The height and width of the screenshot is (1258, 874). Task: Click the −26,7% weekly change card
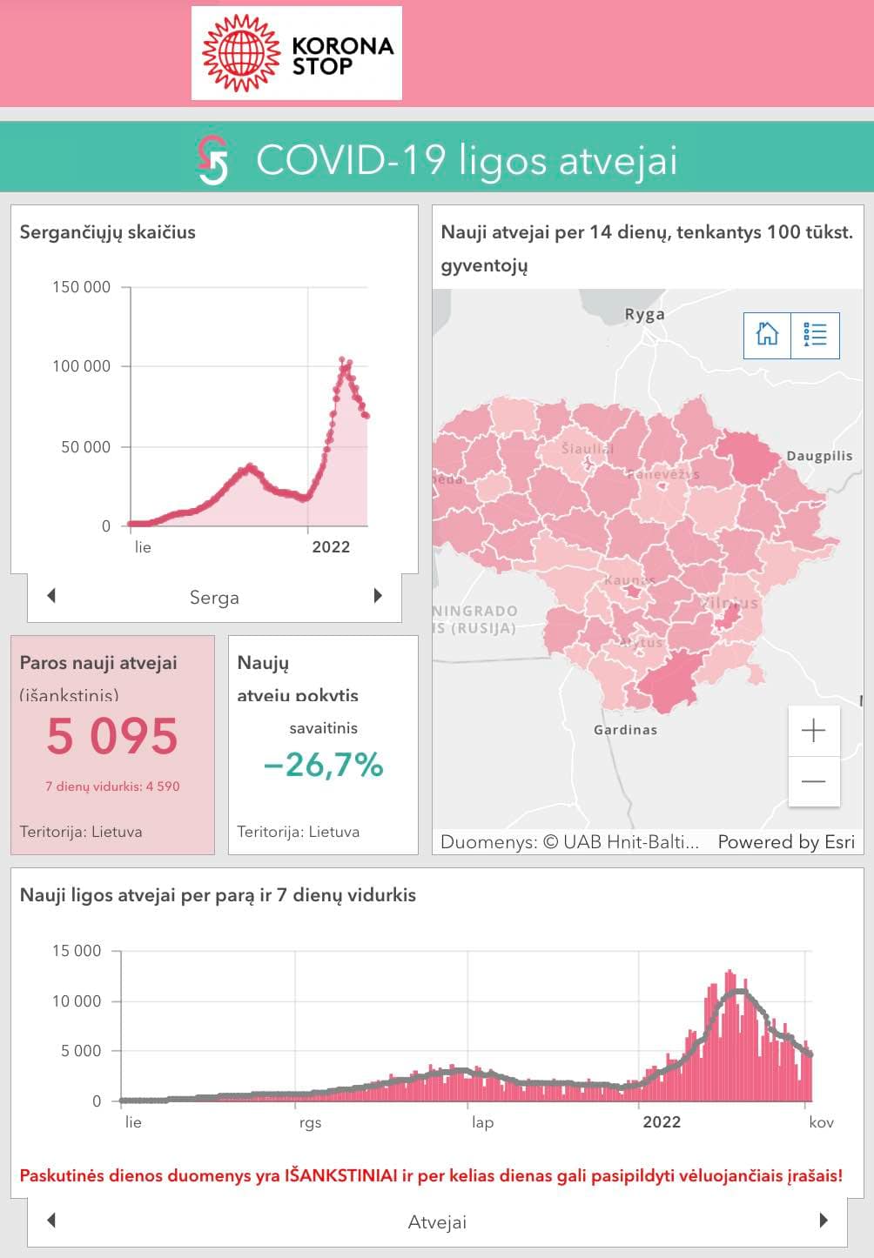[323, 745]
